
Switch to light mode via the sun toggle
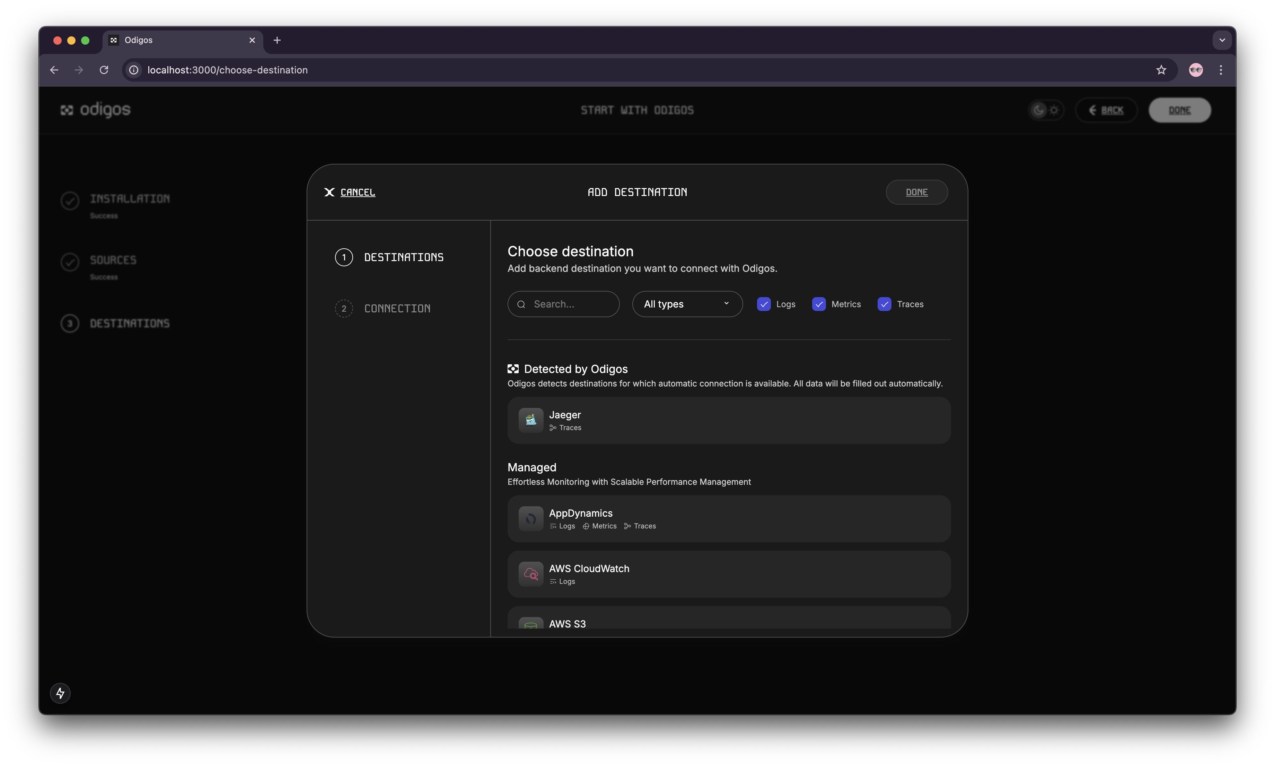[1055, 110]
